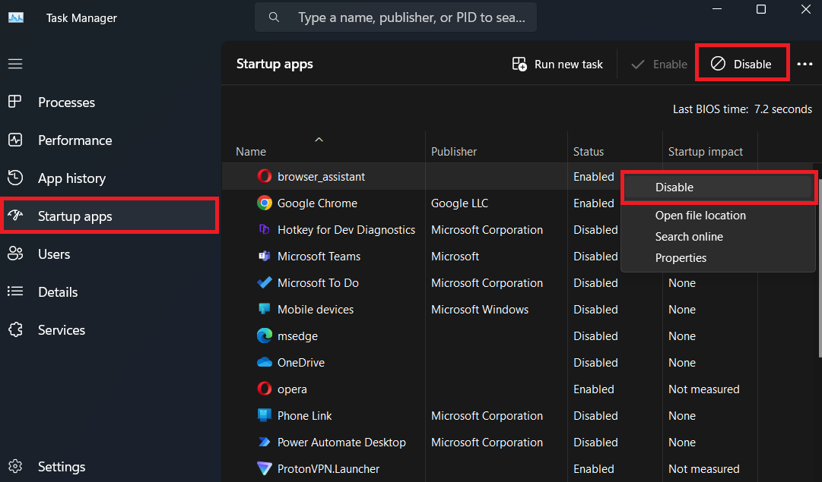Screen dimensions: 822x482
Task: Click the OneDrive cloud icon
Action: click(x=264, y=362)
